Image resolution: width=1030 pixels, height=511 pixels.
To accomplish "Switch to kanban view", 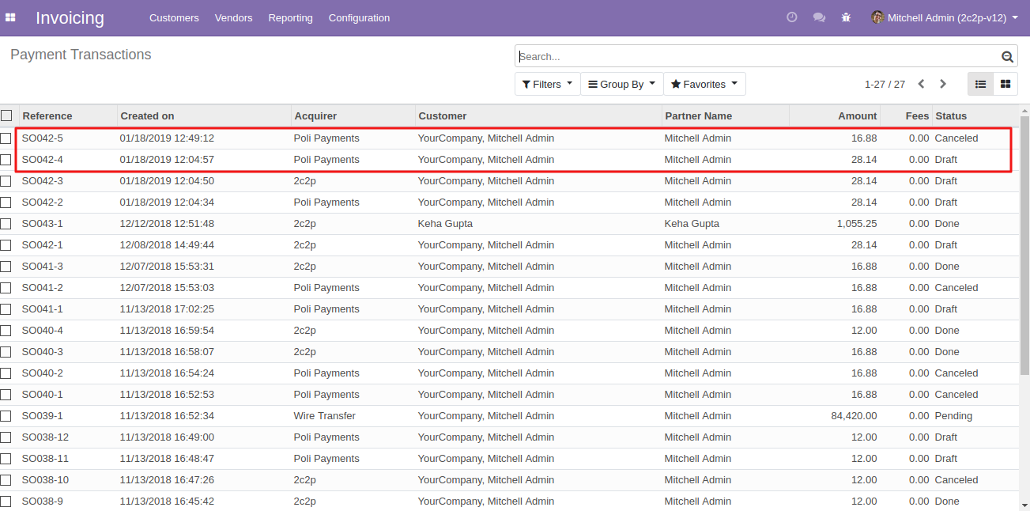I will coord(1005,84).
